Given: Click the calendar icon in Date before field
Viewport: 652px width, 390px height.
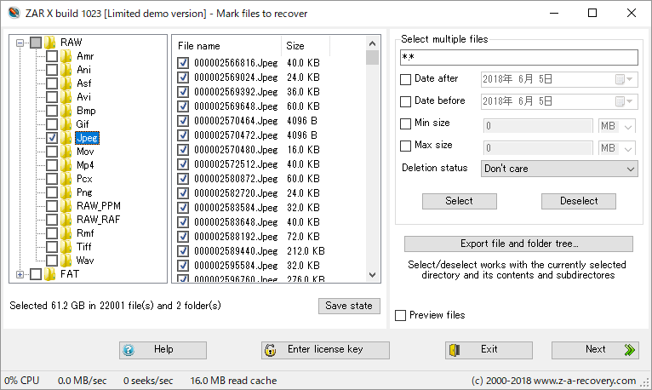Looking at the screenshot, I should point(620,101).
